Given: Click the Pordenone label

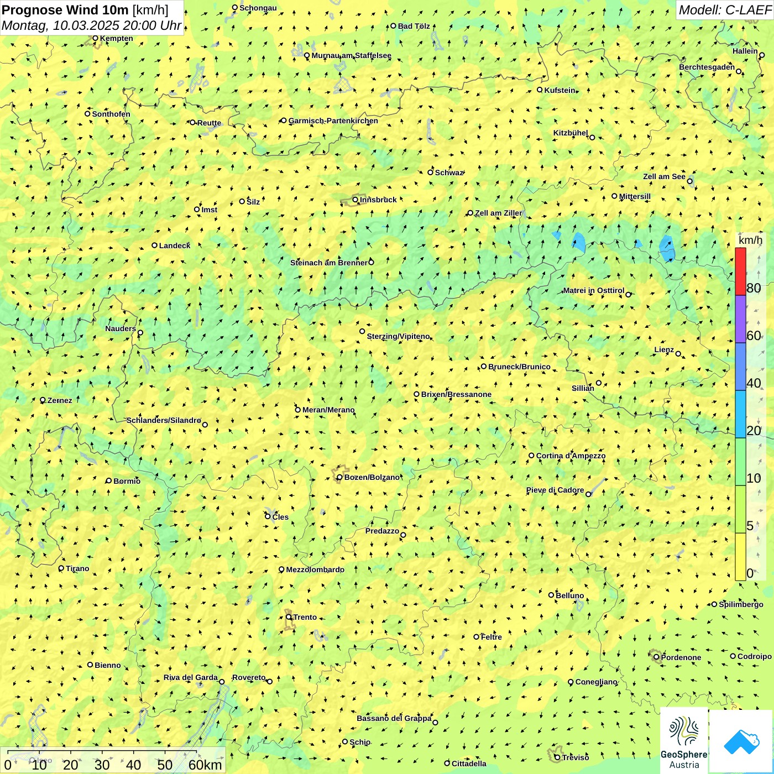Looking at the screenshot, I should point(681,657).
